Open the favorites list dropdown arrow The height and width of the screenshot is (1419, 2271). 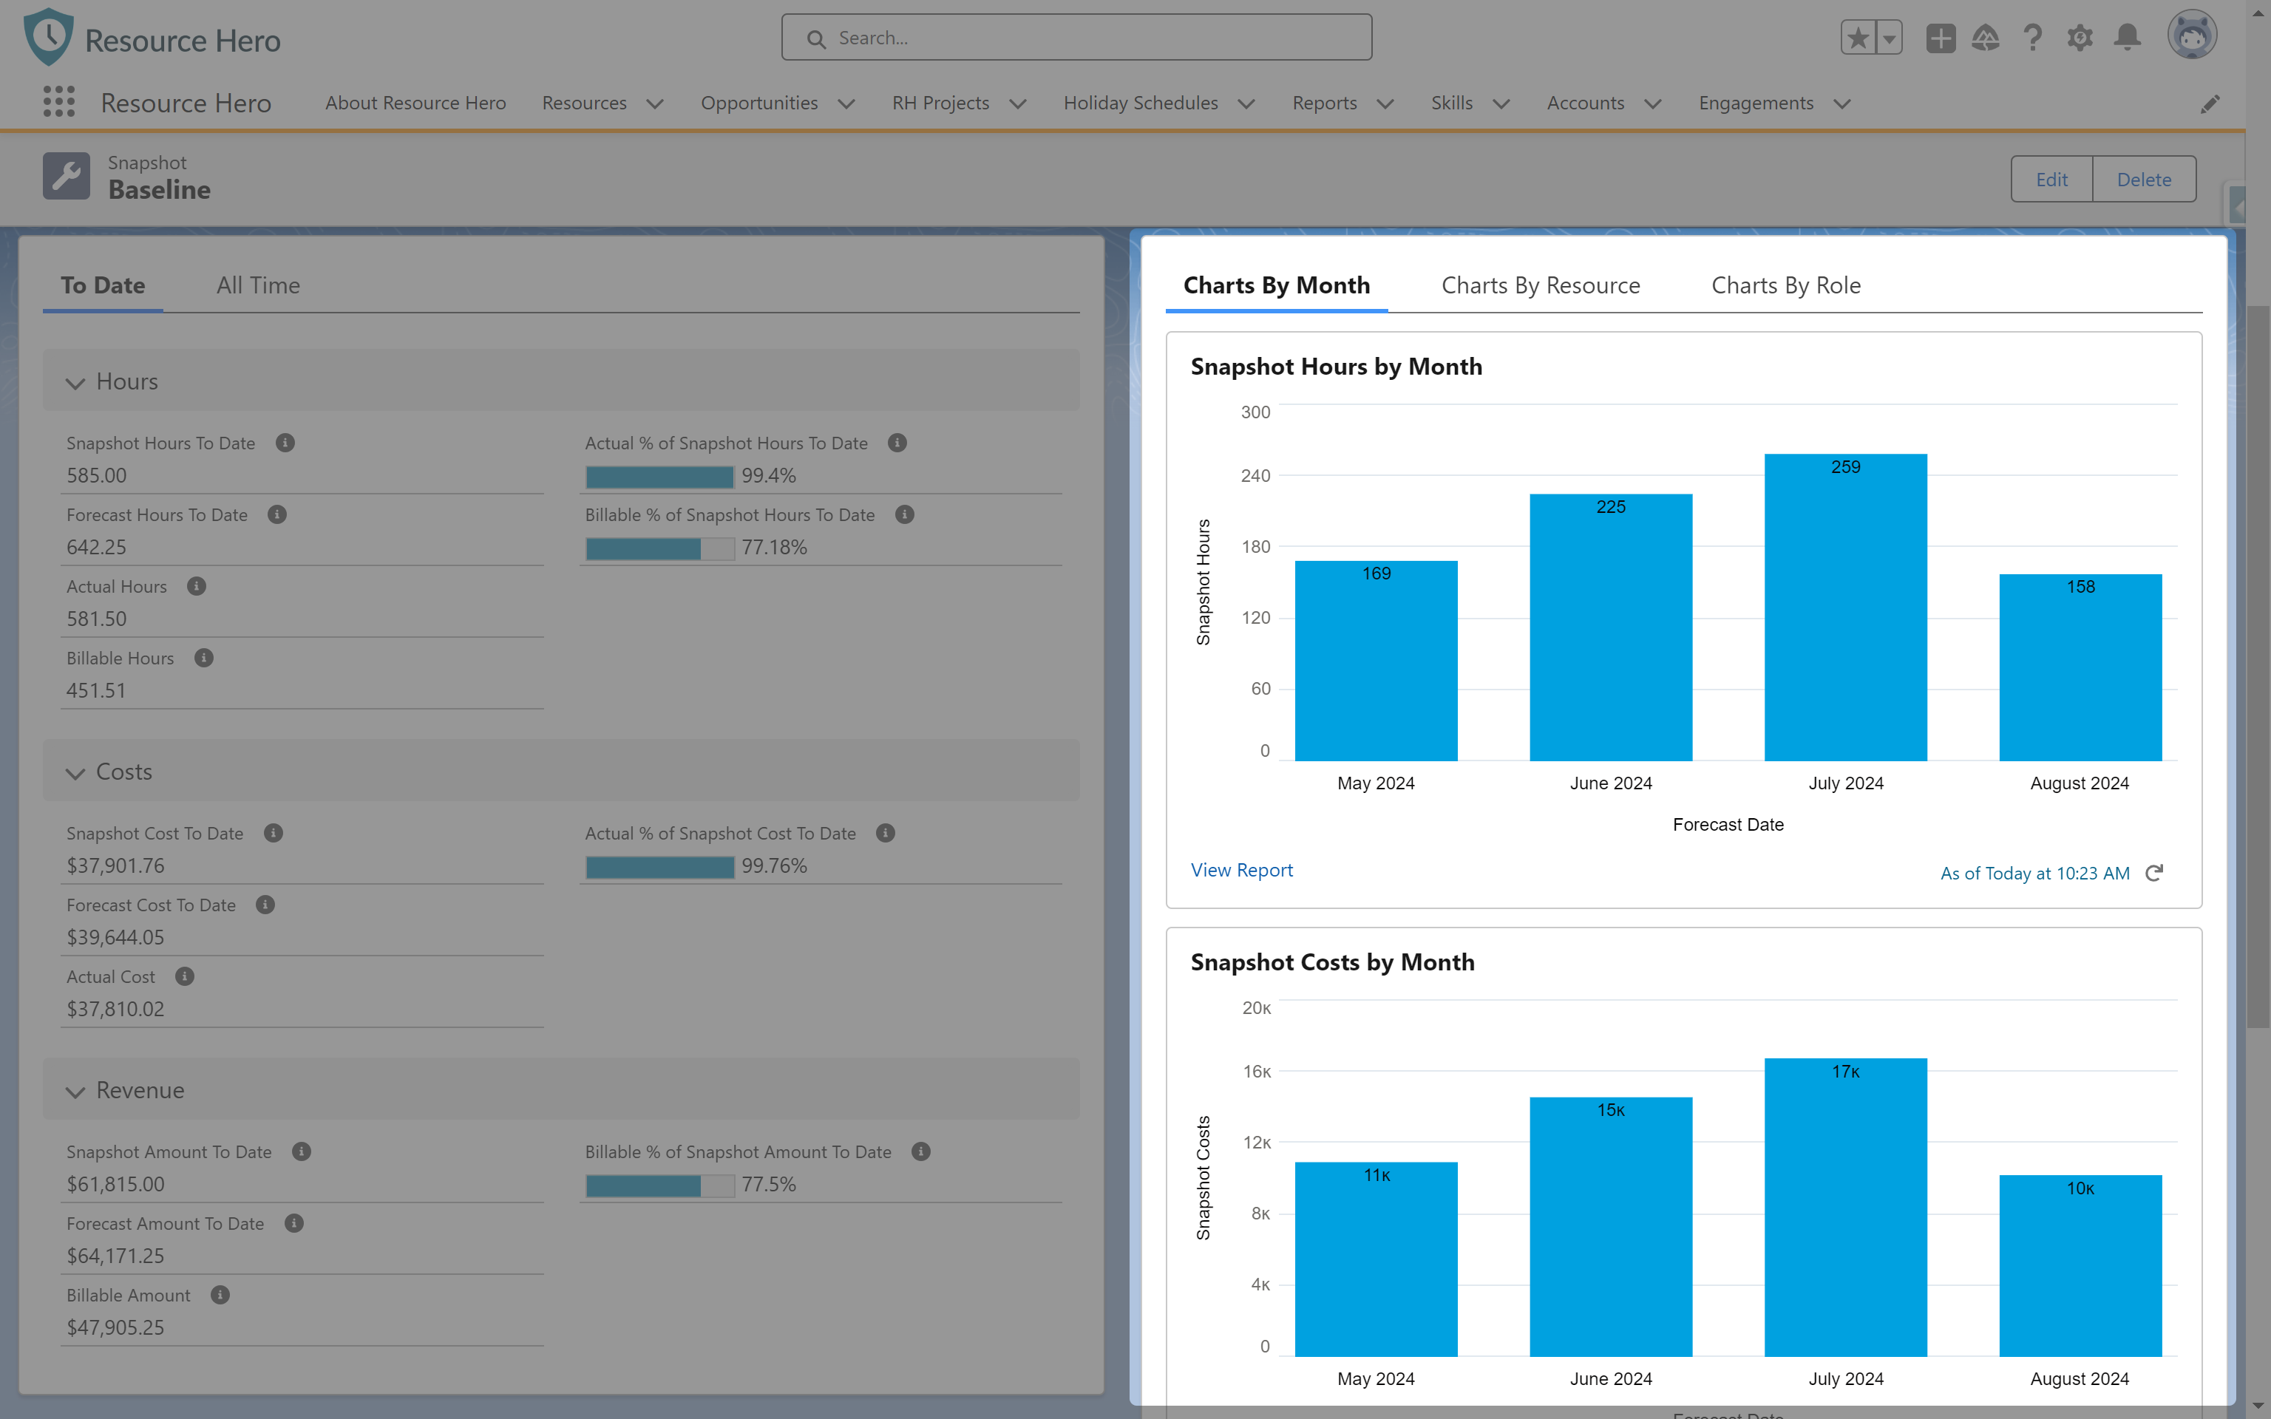(x=1889, y=38)
